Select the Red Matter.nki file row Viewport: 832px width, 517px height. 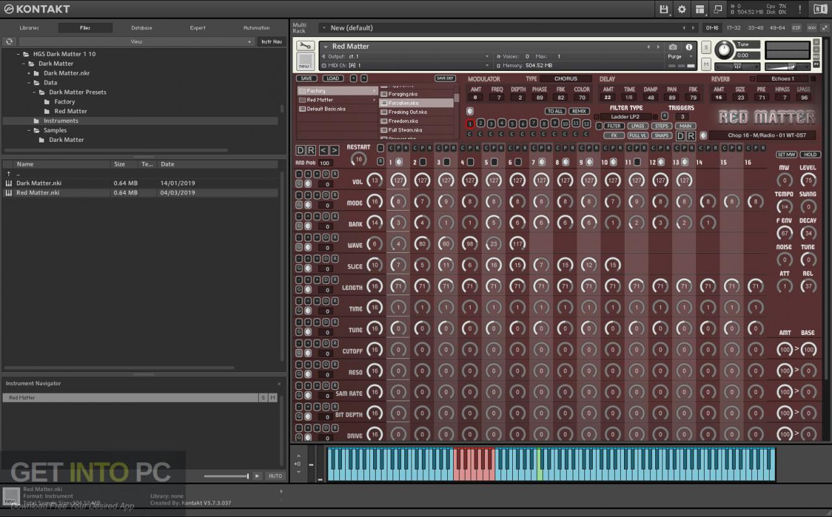[140, 193]
